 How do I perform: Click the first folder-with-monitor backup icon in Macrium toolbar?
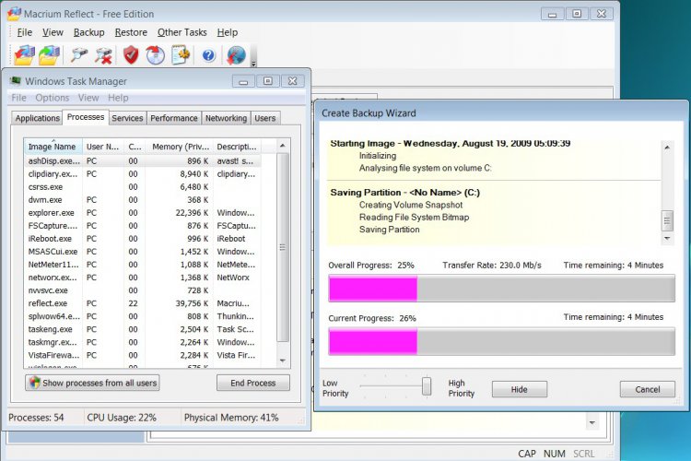click(x=24, y=55)
